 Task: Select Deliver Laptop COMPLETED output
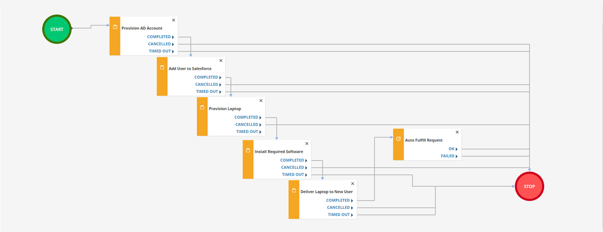pos(340,200)
